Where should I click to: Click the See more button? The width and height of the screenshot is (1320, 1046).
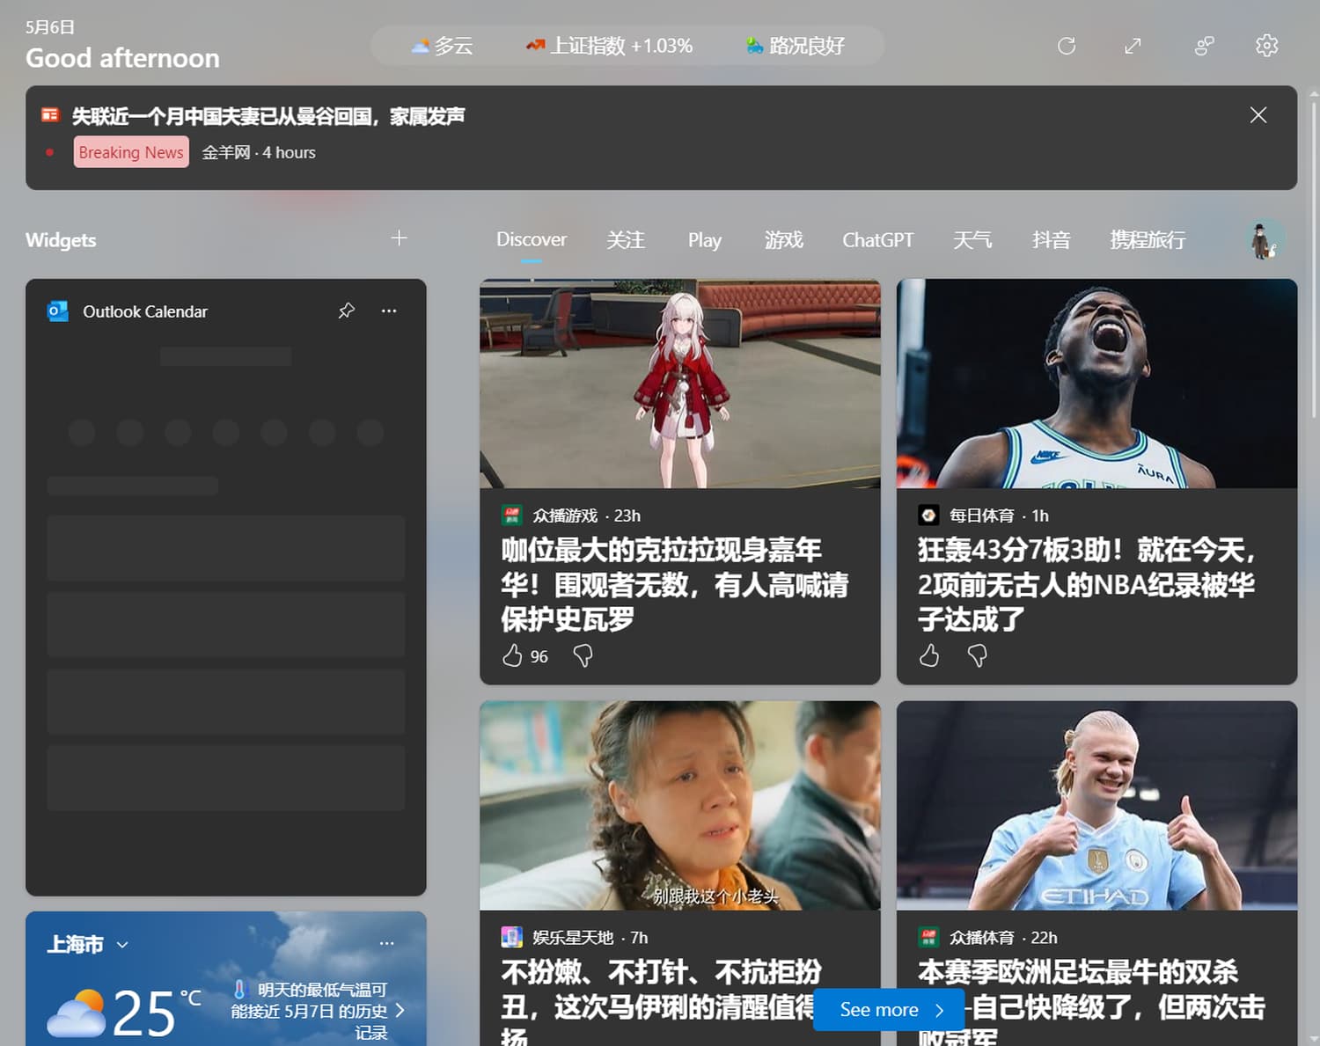pos(889,1010)
